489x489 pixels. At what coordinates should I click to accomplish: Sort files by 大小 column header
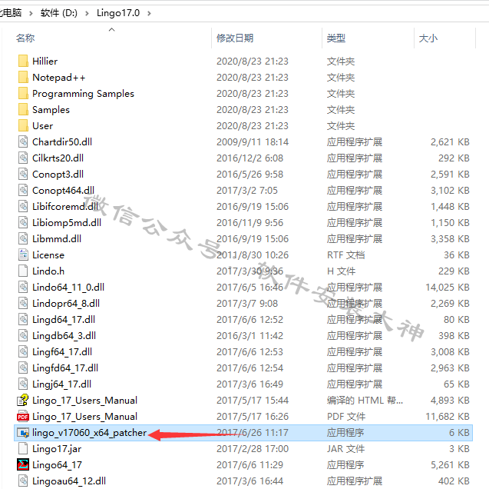pos(428,38)
